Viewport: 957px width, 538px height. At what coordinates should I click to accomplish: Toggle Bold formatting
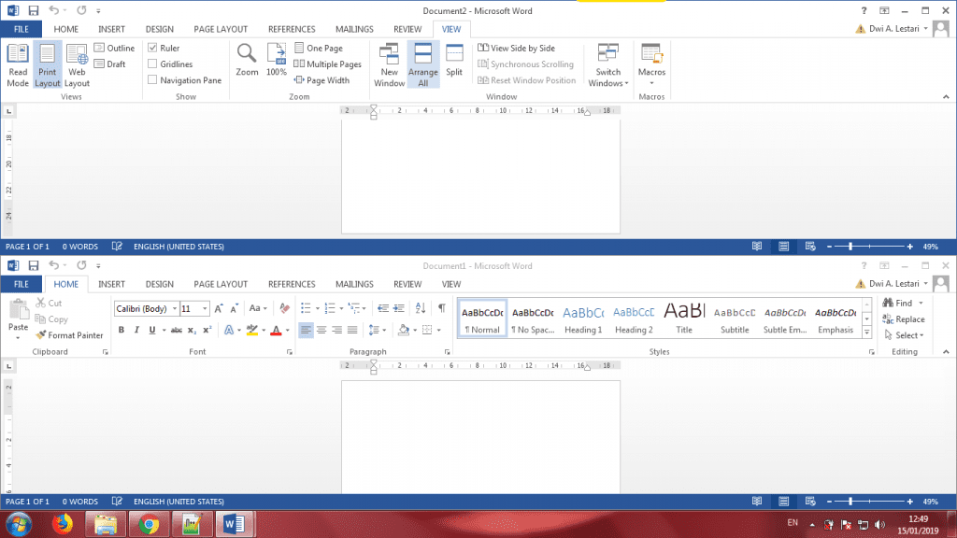121,330
